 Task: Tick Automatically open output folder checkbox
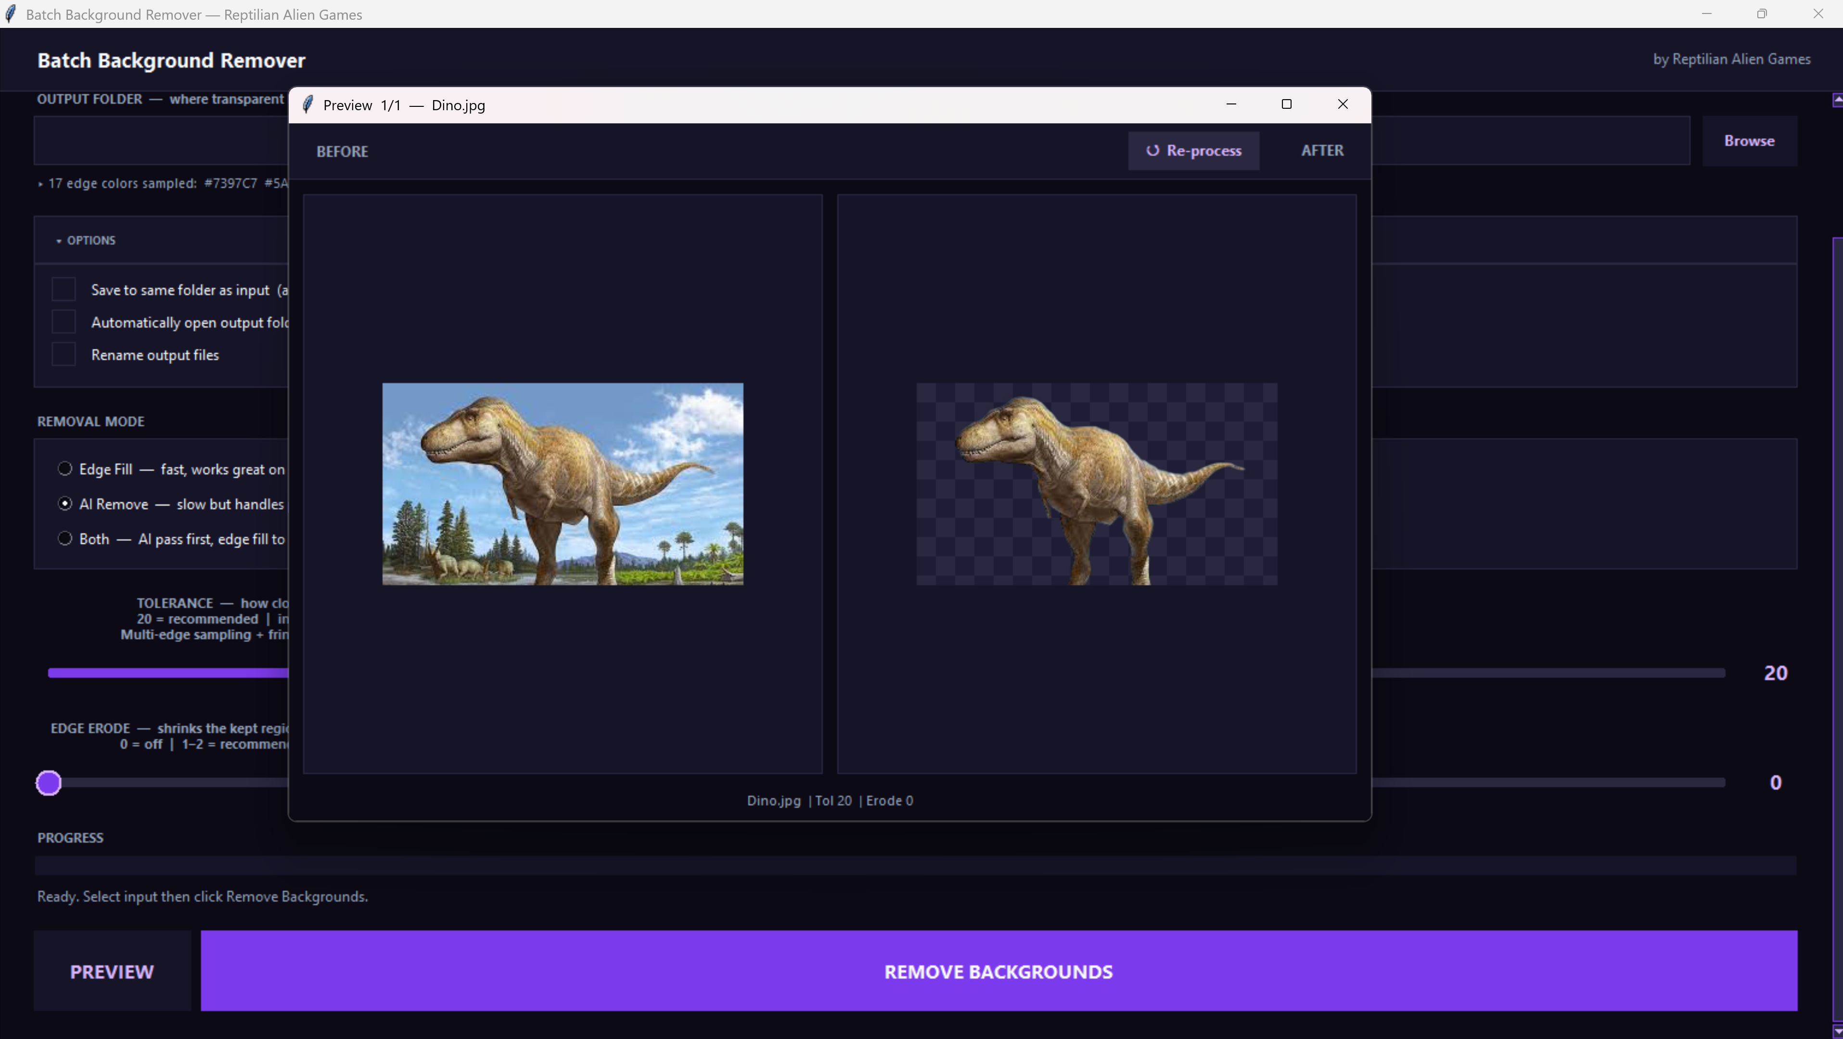[x=64, y=322]
